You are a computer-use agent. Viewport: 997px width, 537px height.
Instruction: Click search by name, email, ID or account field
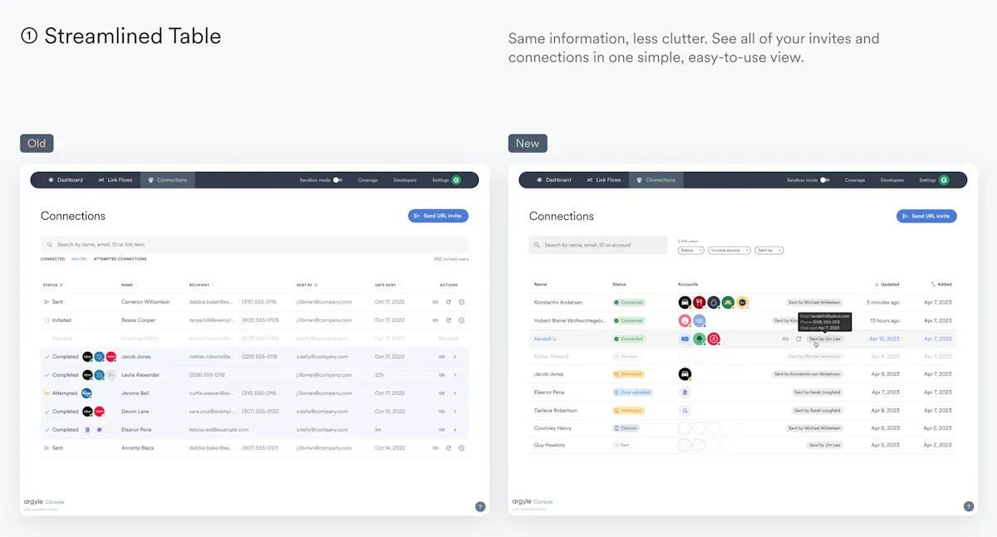tap(598, 245)
